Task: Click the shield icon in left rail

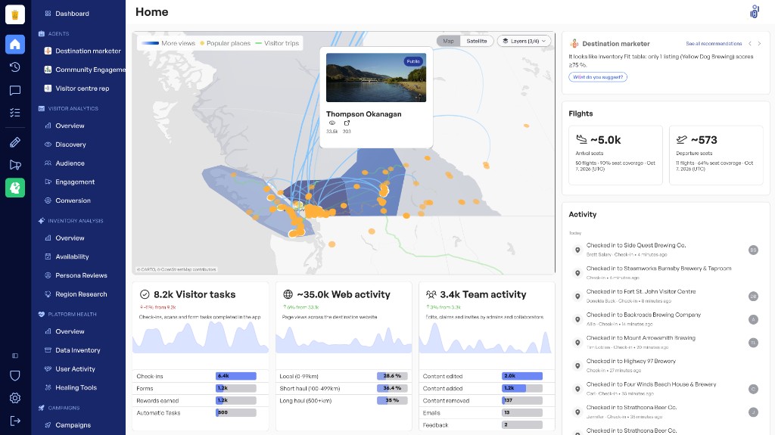Action: 15,376
